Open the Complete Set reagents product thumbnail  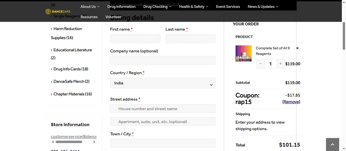point(243,53)
